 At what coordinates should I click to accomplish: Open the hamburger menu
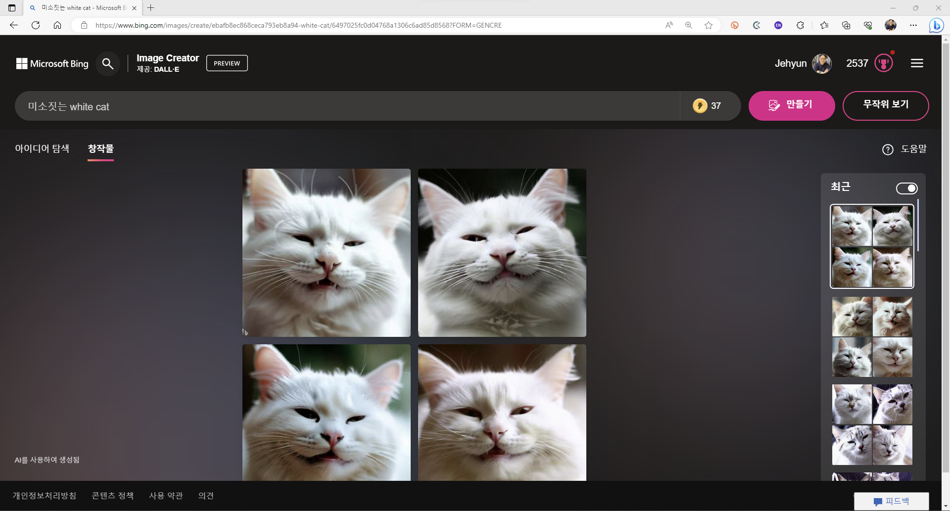(917, 63)
